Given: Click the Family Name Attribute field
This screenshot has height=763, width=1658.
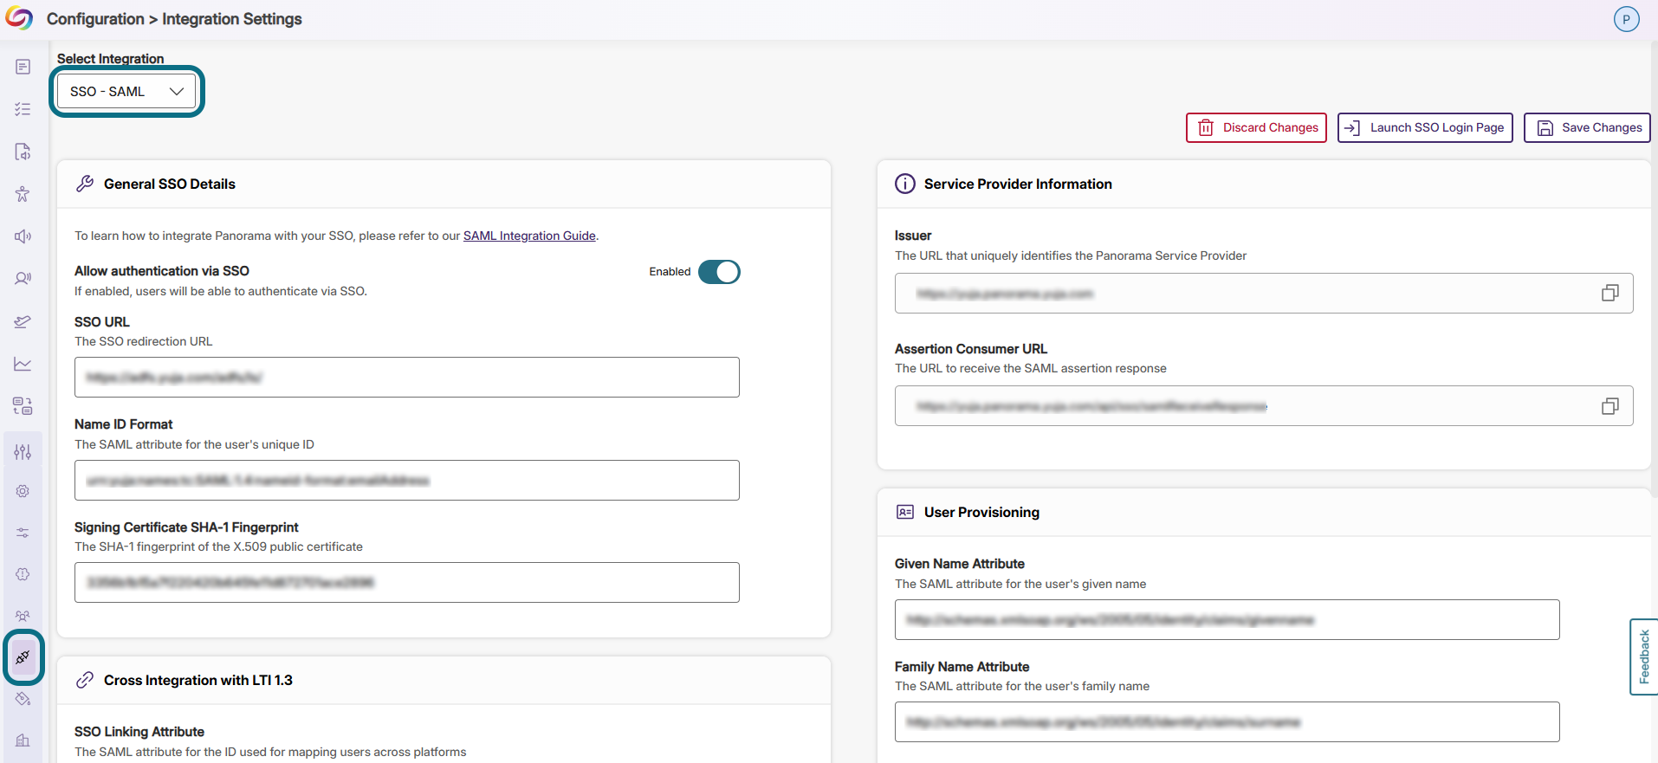Looking at the screenshot, I should pos(1227,722).
